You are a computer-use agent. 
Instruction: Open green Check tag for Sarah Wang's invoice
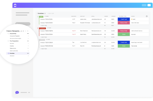[x=124, y=34]
